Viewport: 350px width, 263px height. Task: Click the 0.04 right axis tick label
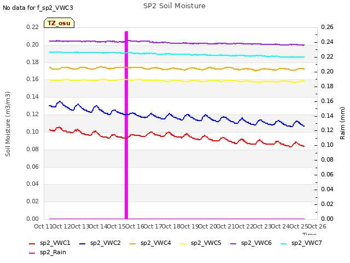327,189
